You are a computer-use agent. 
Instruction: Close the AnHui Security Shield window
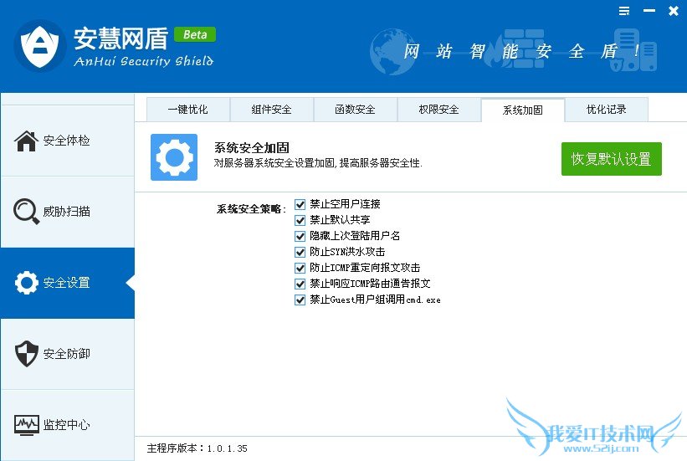(x=674, y=11)
